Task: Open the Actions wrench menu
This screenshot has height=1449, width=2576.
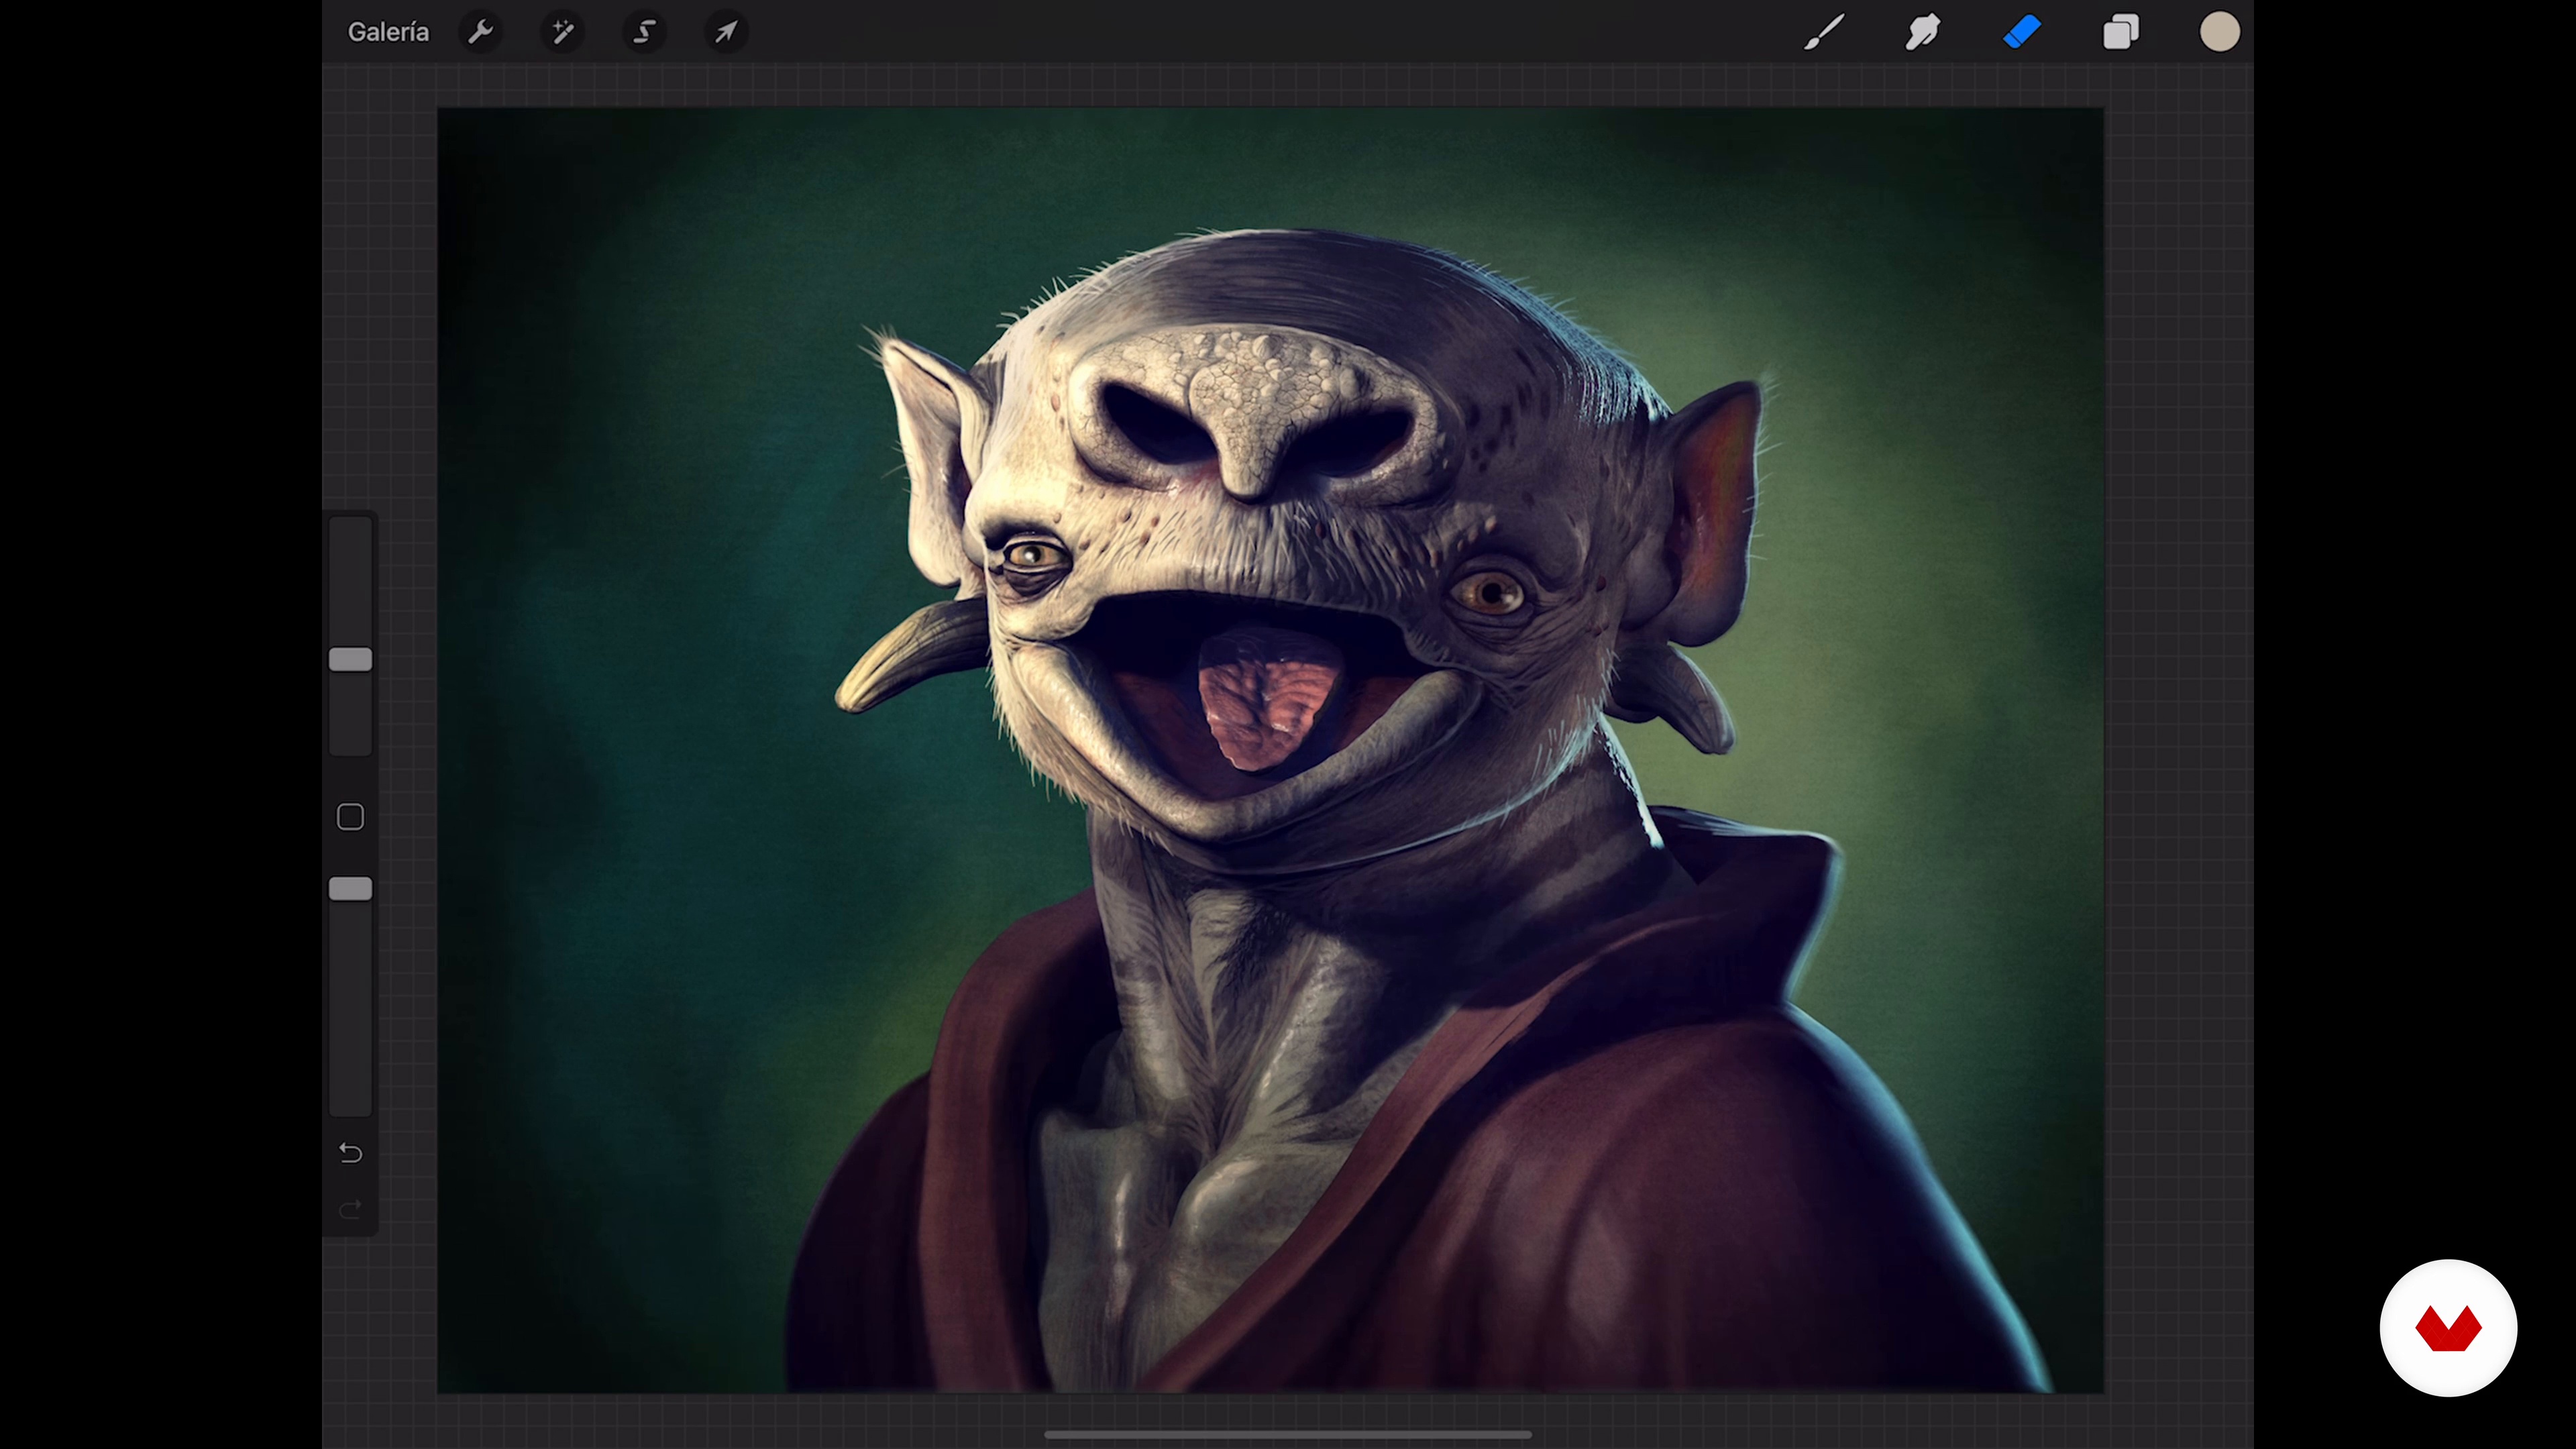Action: (481, 32)
